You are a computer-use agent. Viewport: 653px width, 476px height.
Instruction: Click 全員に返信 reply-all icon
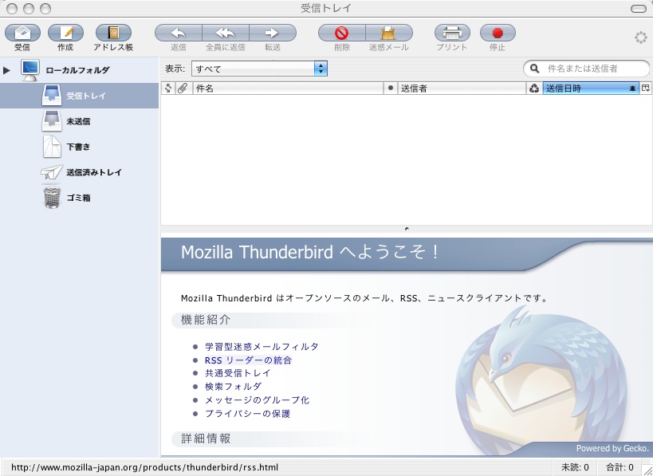(x=226, y=33)
